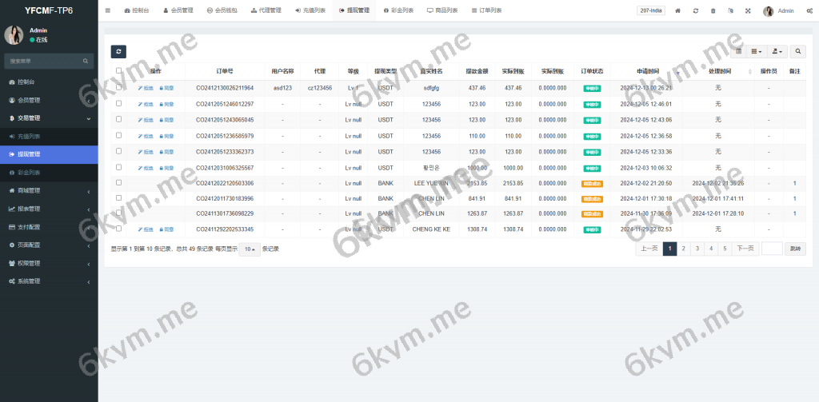Sort by the 申请时间 column header

pos(648,71)
